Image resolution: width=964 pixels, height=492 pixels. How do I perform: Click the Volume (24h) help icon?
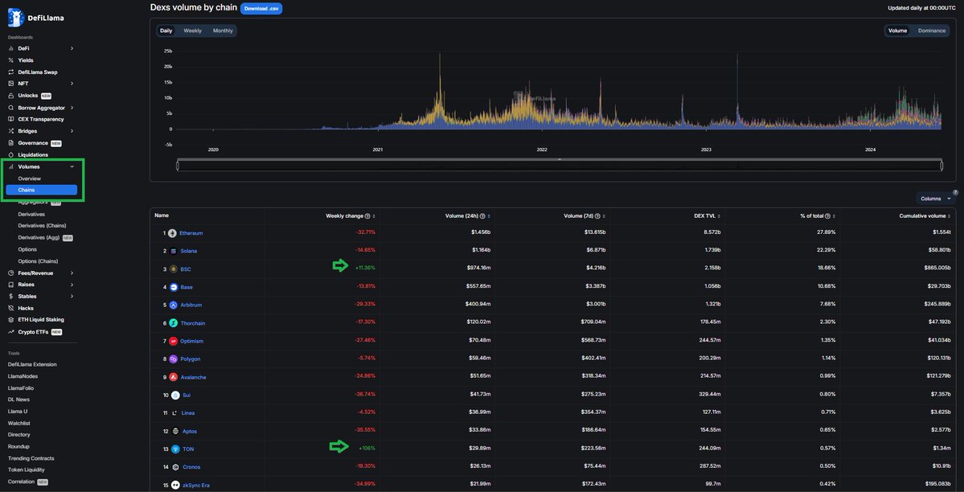point(482,216)
